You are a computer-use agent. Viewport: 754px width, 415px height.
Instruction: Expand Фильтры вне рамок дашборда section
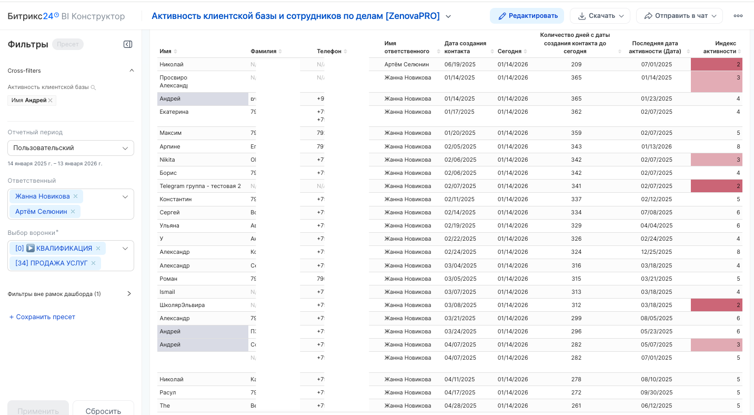pyautogui.click(x=129, y=294)
